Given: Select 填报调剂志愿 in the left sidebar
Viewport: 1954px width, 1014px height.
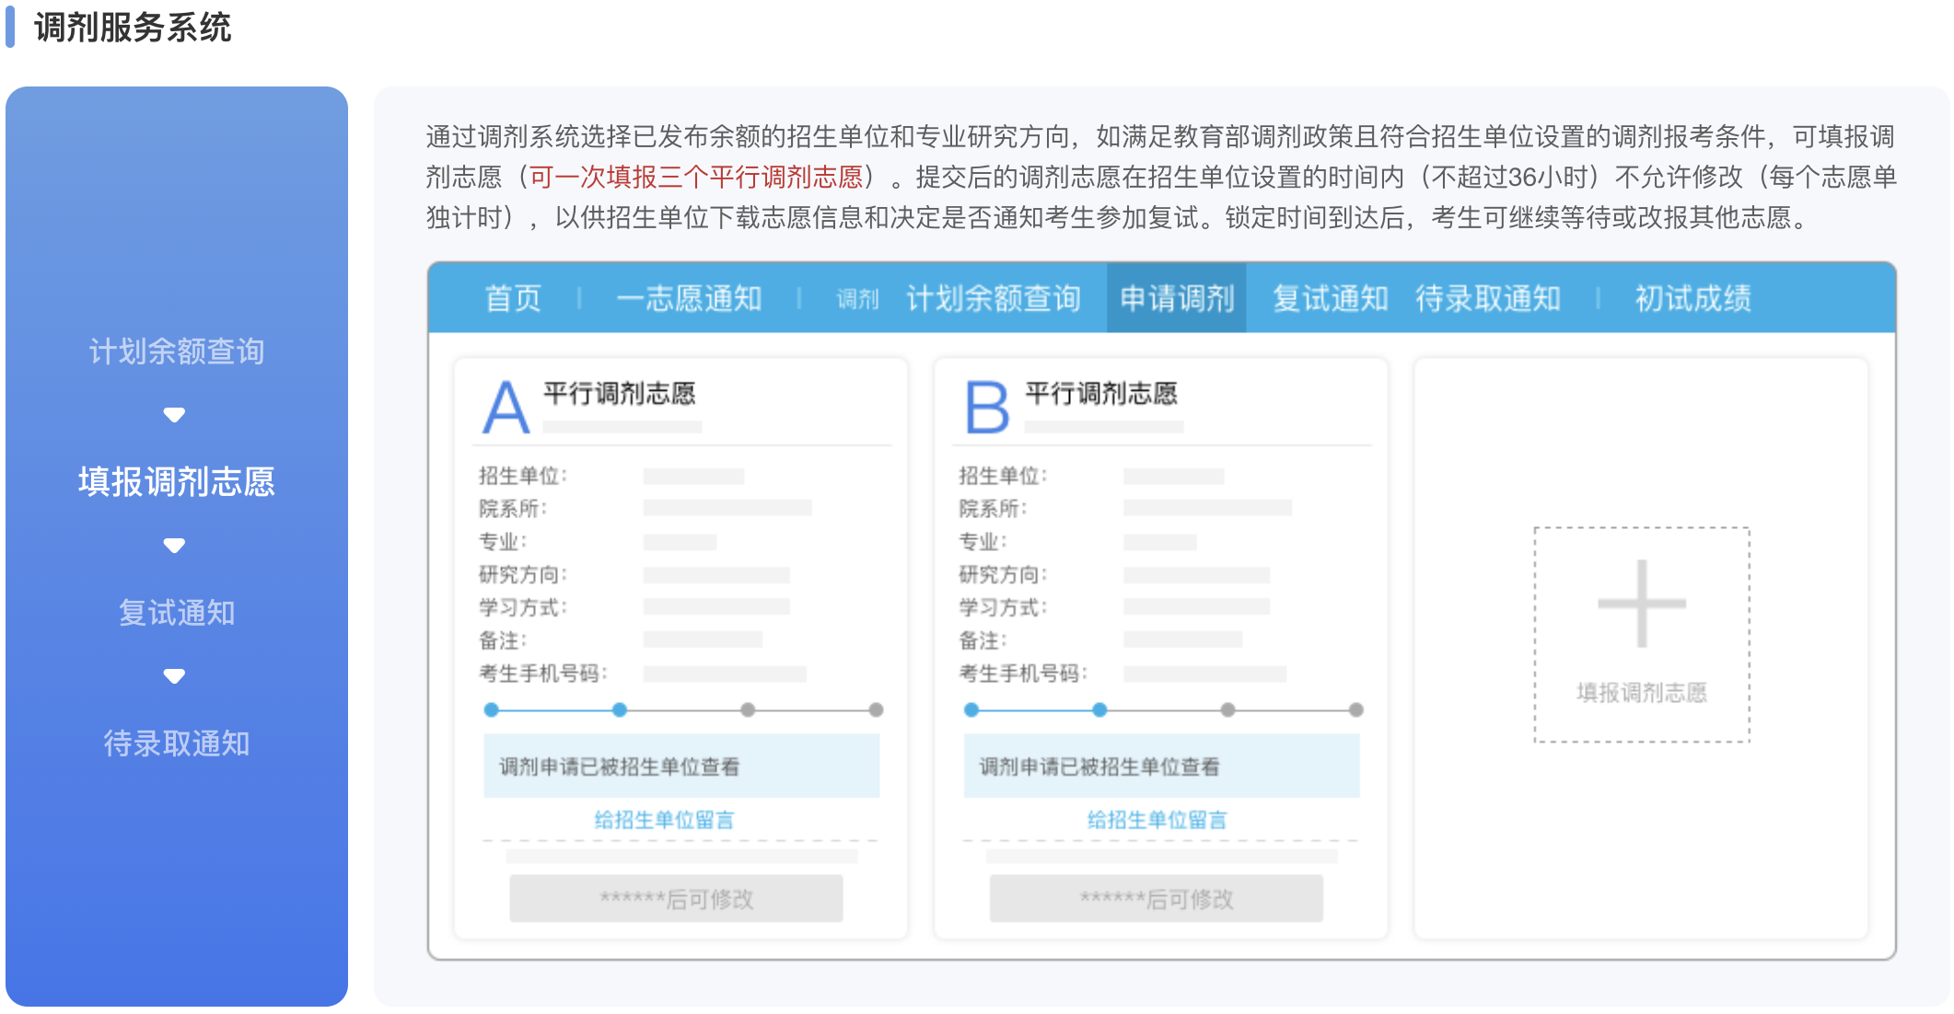Looking at the screenshot, I should tap(176, 481).
